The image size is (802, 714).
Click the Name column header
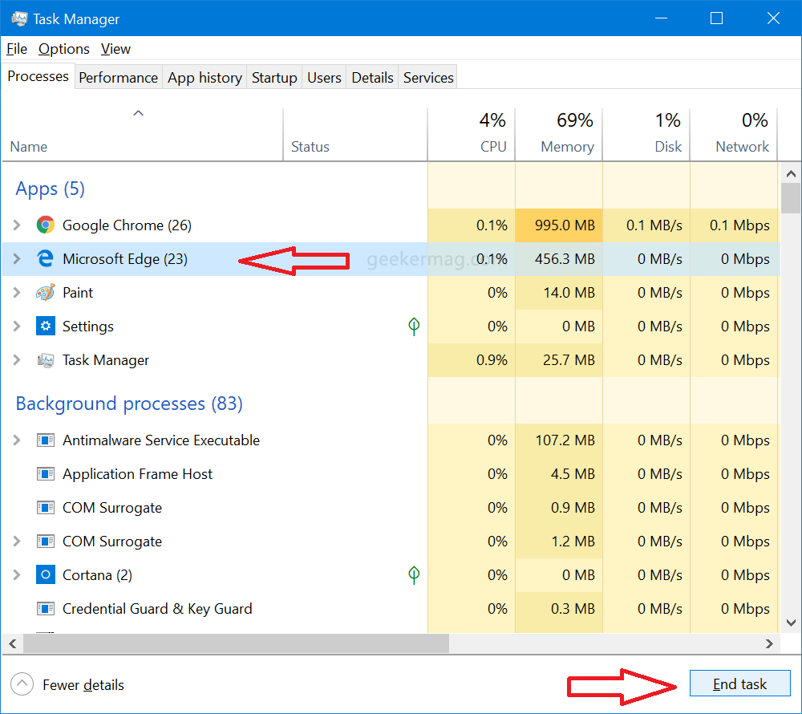pos(142,135)
